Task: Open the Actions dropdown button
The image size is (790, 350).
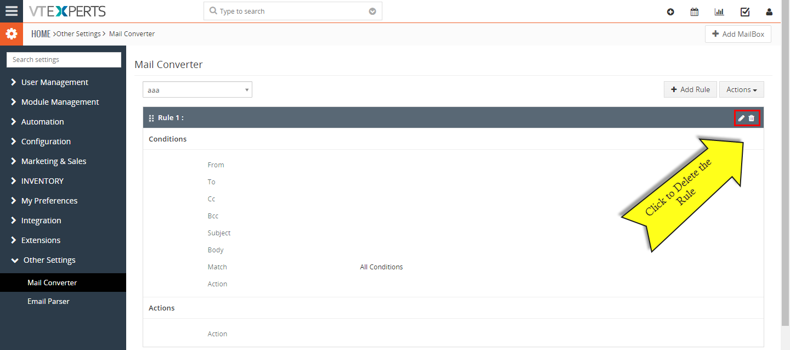Action: point(742,89)
